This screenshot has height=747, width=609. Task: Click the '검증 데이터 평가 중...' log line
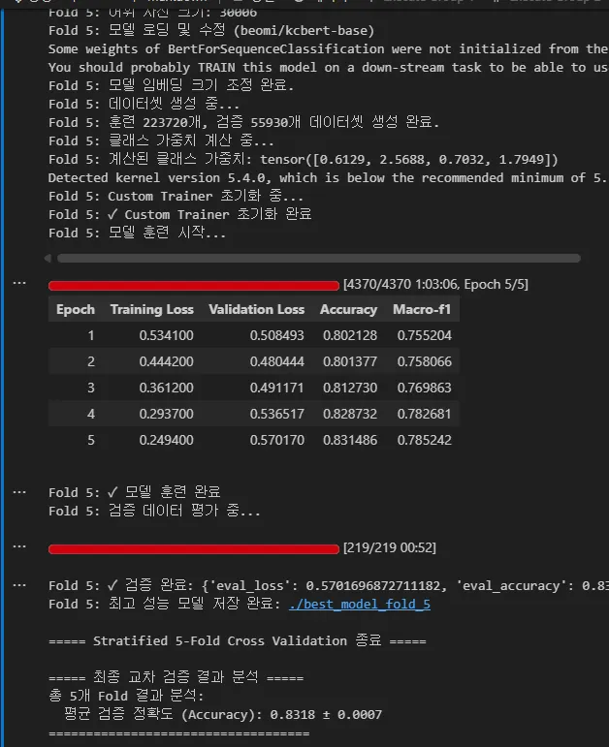tap(154, 512)
